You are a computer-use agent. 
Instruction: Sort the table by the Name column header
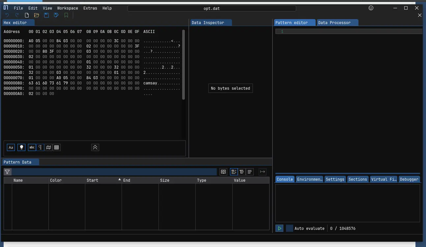30,180
